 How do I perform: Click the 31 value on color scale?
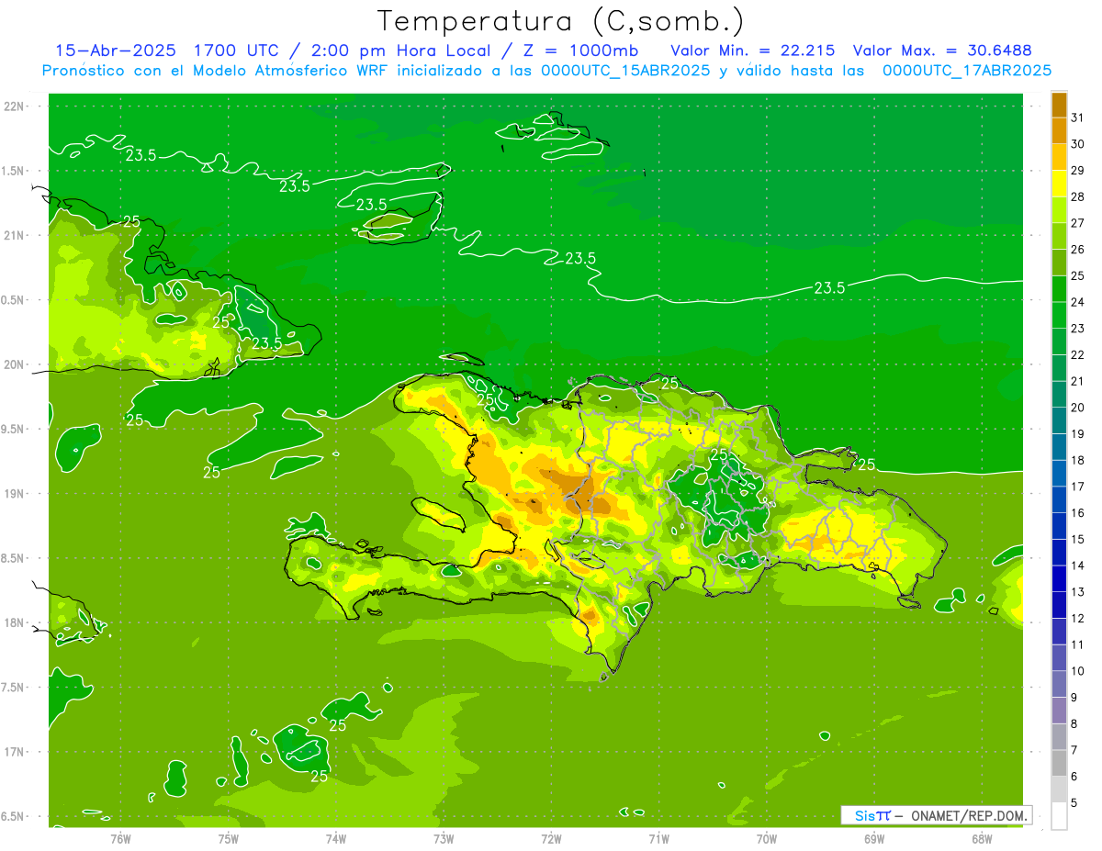pos(1078,118)
